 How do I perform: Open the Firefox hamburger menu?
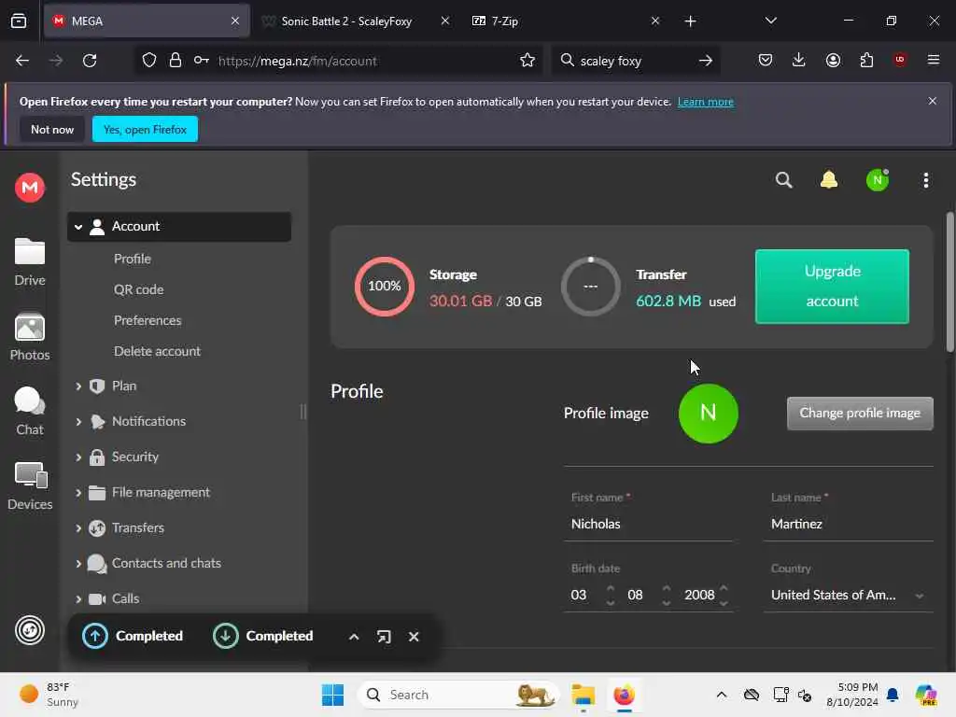[x=934, y=60]
